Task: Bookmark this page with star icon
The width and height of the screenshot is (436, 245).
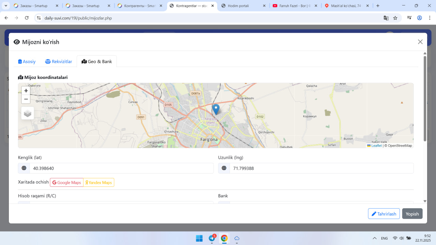Action: 395,18
